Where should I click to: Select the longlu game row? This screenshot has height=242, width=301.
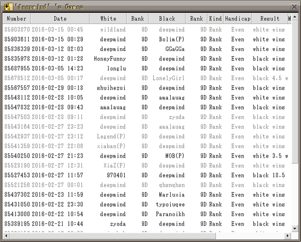[x=147, y=68]
